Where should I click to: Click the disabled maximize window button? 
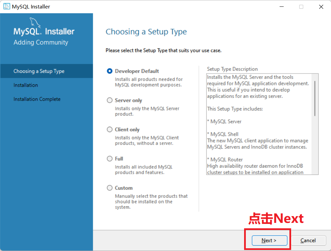click(x=301, y=7)
